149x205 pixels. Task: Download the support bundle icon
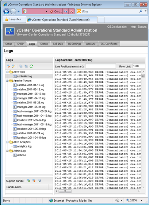pos(39,181)
